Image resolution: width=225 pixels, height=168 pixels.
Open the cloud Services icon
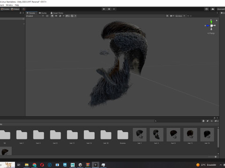pyautogui.click(x=213, y=9)
